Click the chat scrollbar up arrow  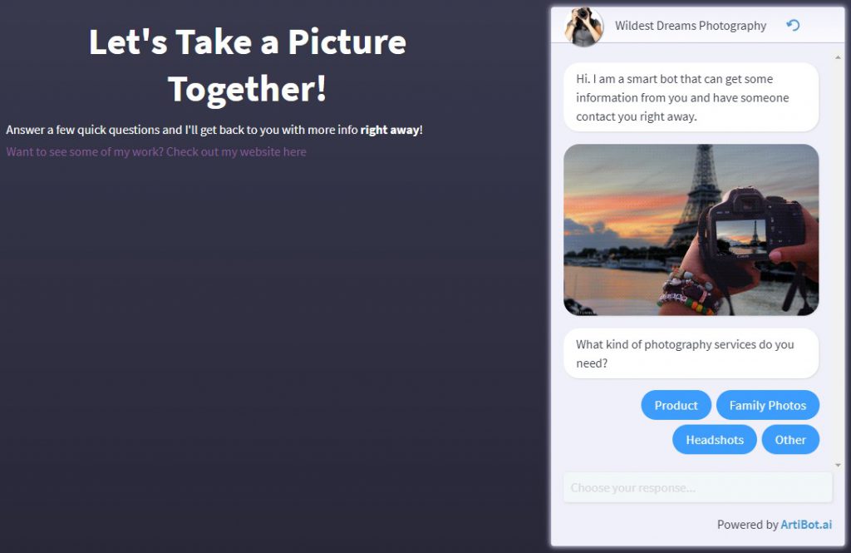coord(838,57)
